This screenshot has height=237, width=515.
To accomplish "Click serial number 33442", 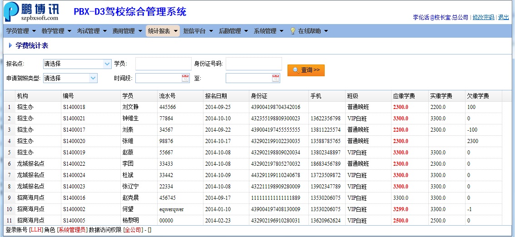I will pos(166,175).
